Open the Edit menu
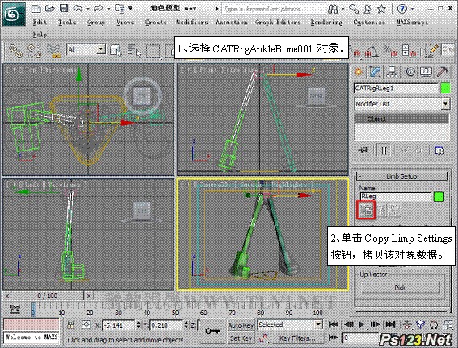This screenshot has width=458, height=348. [x=40, y=22]
